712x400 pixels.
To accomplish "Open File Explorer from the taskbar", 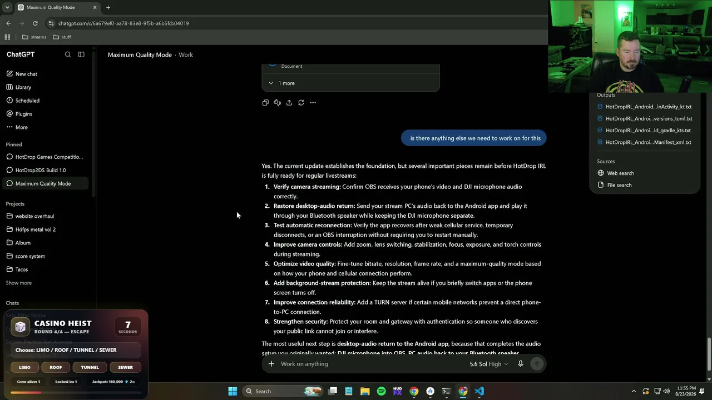I will pos(365,391).
